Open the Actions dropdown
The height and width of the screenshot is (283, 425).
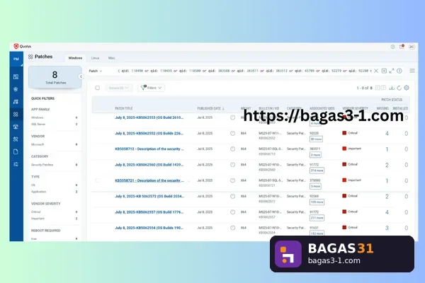[119, 88]
